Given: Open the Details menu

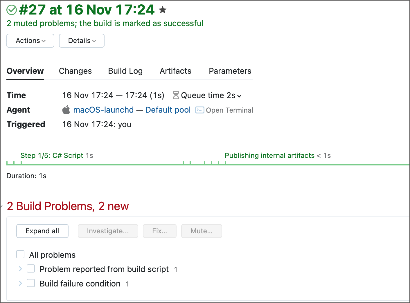Looking at the screenshot, I should coord(81,41).
